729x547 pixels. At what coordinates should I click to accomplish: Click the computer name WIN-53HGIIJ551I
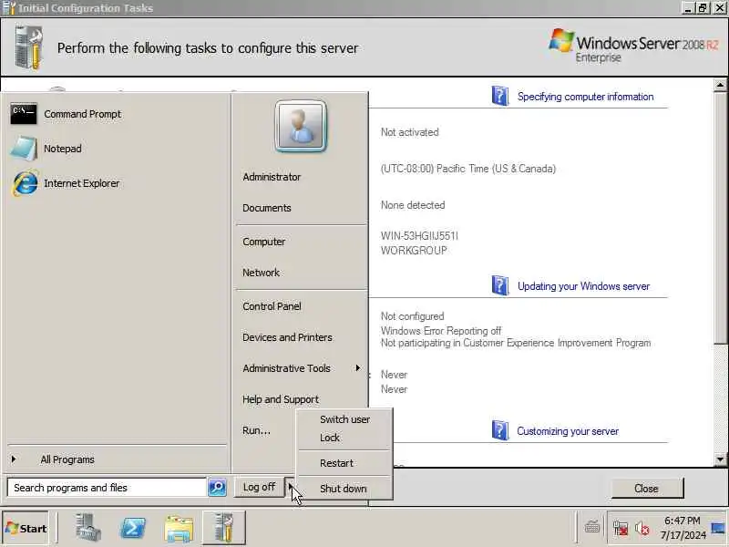point(419,236)
